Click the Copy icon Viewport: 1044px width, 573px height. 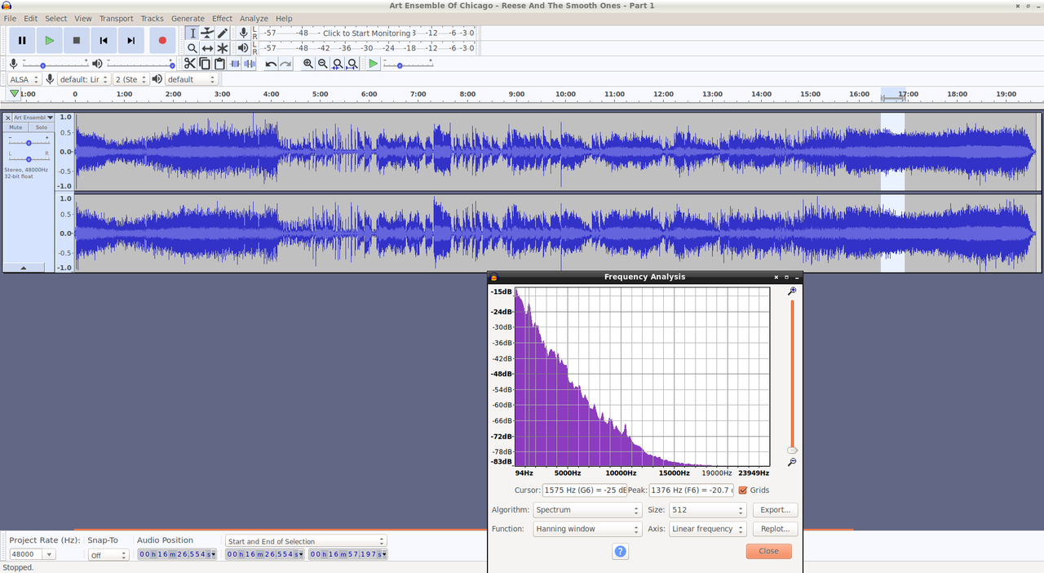[205, 64]
